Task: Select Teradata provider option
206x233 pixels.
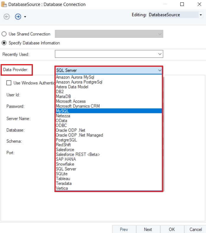Action: coord(109,183)
